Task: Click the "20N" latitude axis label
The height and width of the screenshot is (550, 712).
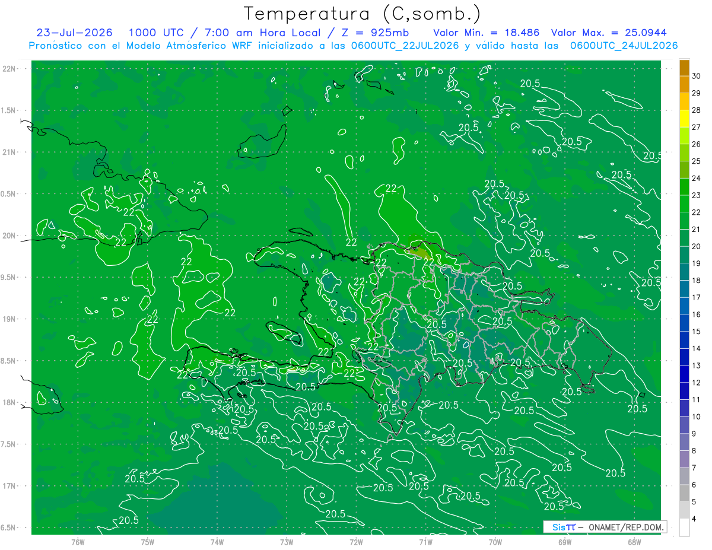Action: tap(9, 236)
